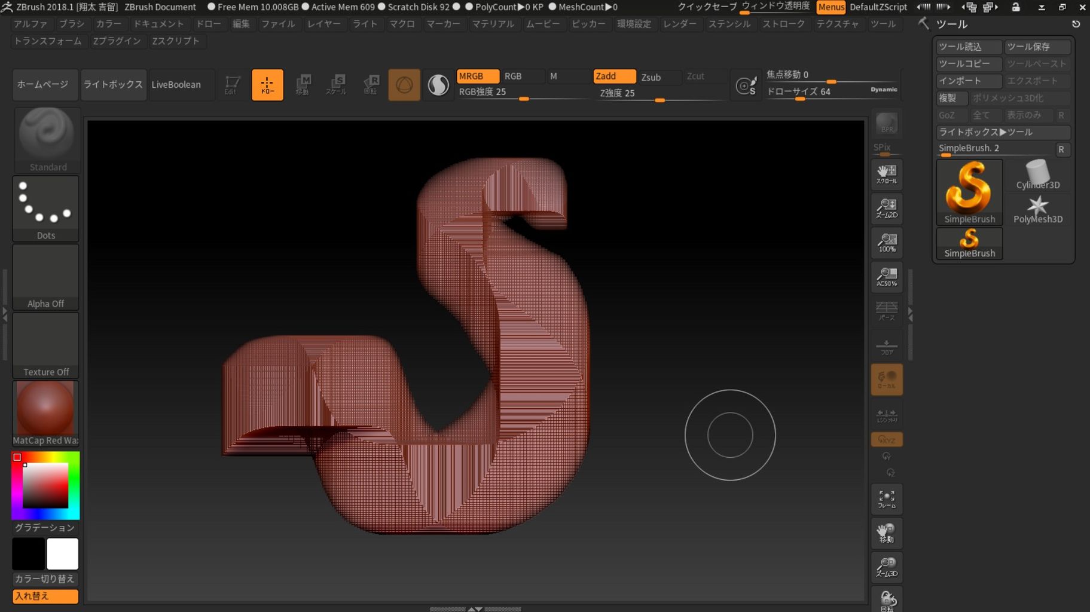Open the Standard brush picker
Image resolution: width=1090 pixels, height=612 pixels.
[x=46, y=140]
